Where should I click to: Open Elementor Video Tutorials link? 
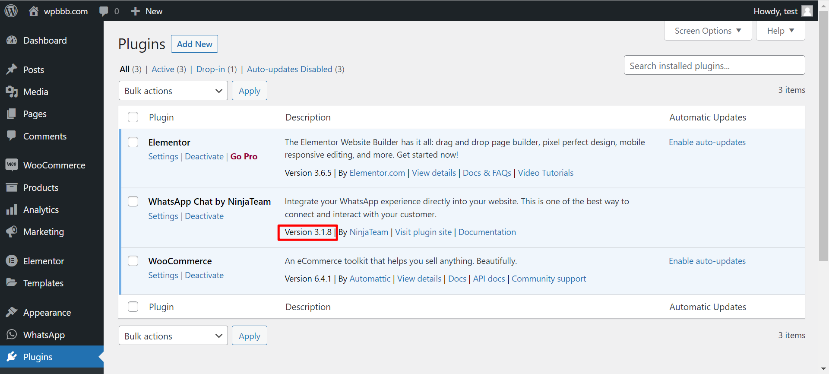(x=546, y=173)
